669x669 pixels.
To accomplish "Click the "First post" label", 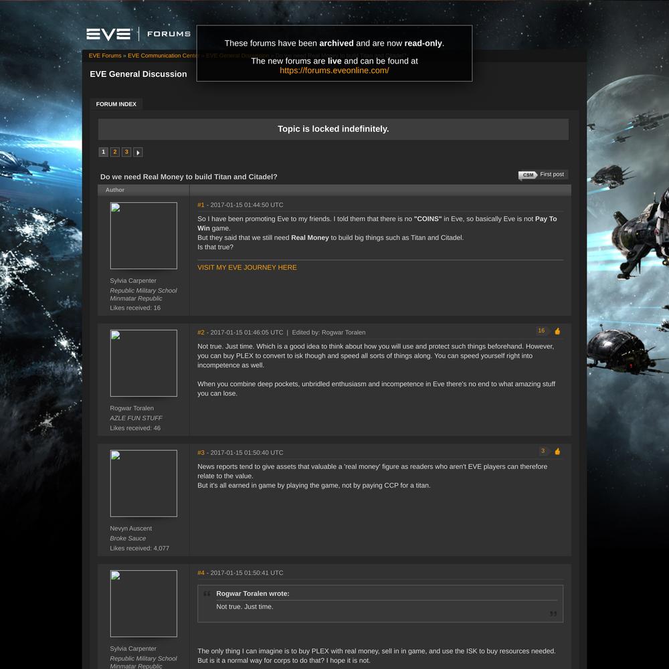I will click(552, 175).
